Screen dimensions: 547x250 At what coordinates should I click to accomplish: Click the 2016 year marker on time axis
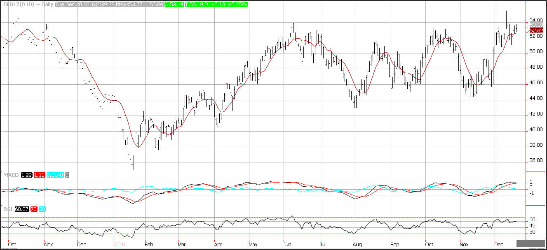(119, 243)
